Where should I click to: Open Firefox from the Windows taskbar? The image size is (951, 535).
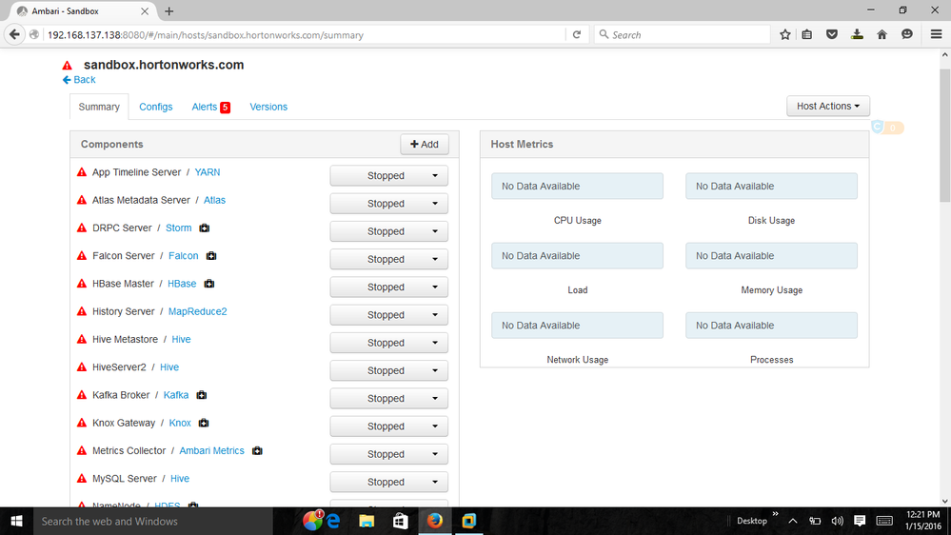434,521
